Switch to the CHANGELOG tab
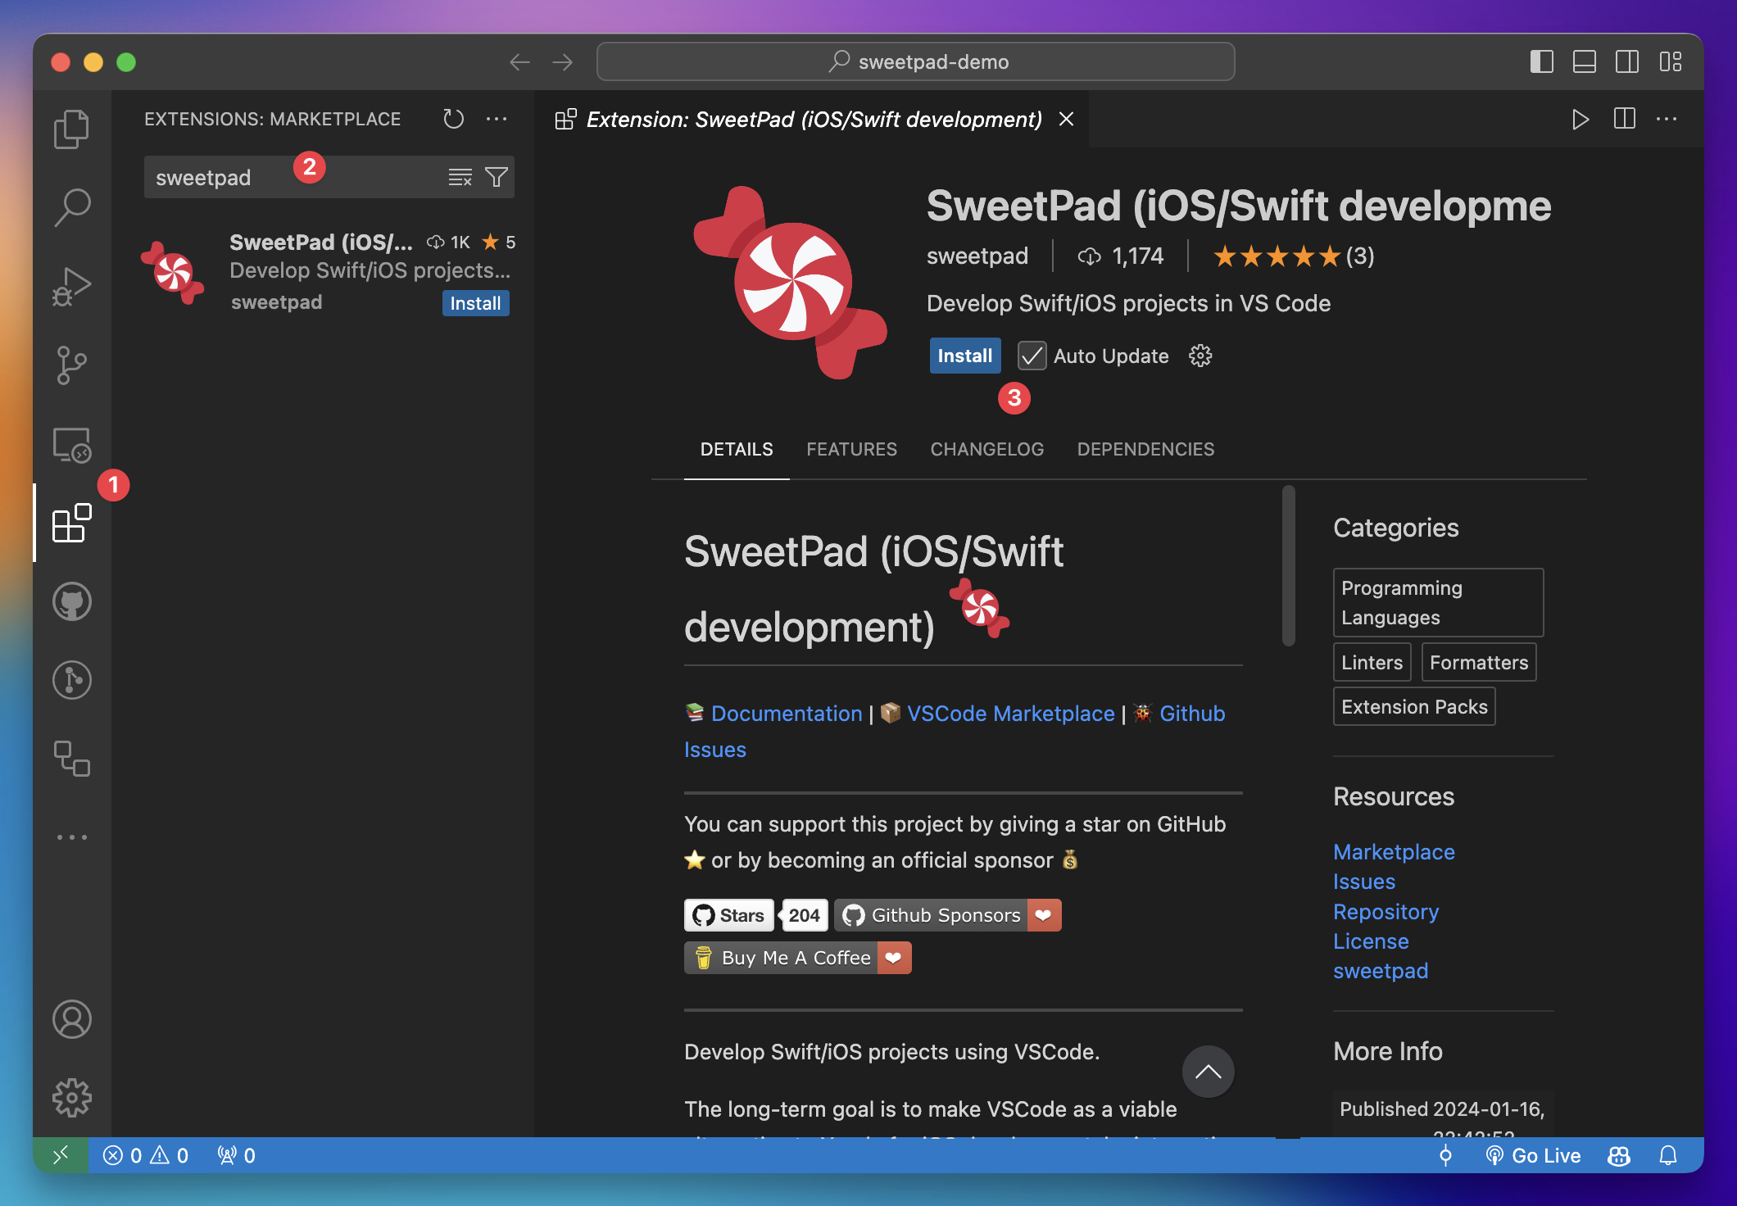The image size is (1737, 1206). click(x=986, y=449)
